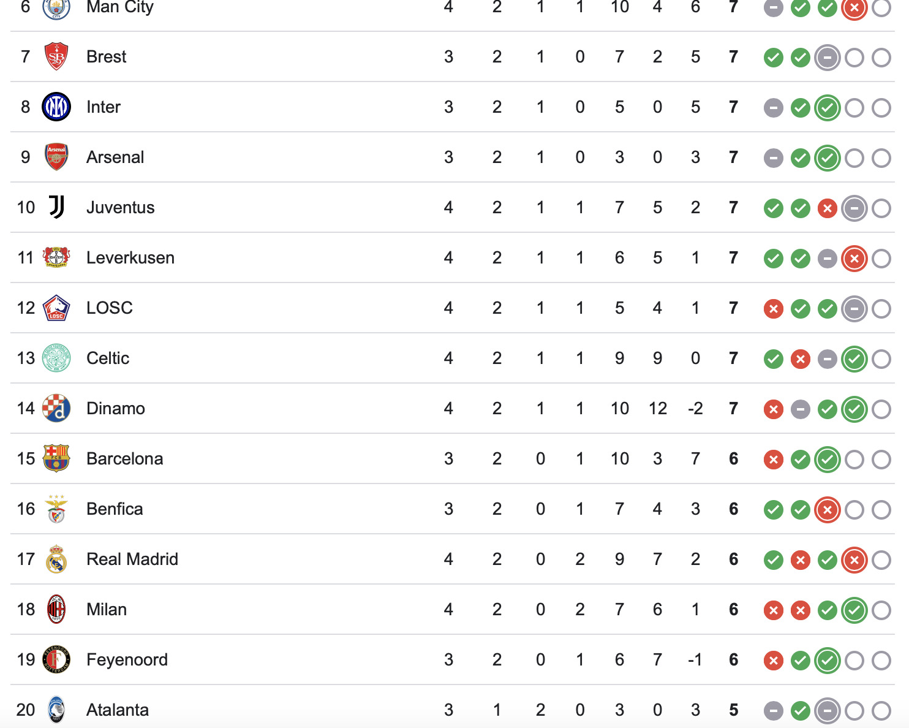Viewport: 909px width, 728px height.
Task: Open the Atalanta team name link
Action: (x=118, y=710)
